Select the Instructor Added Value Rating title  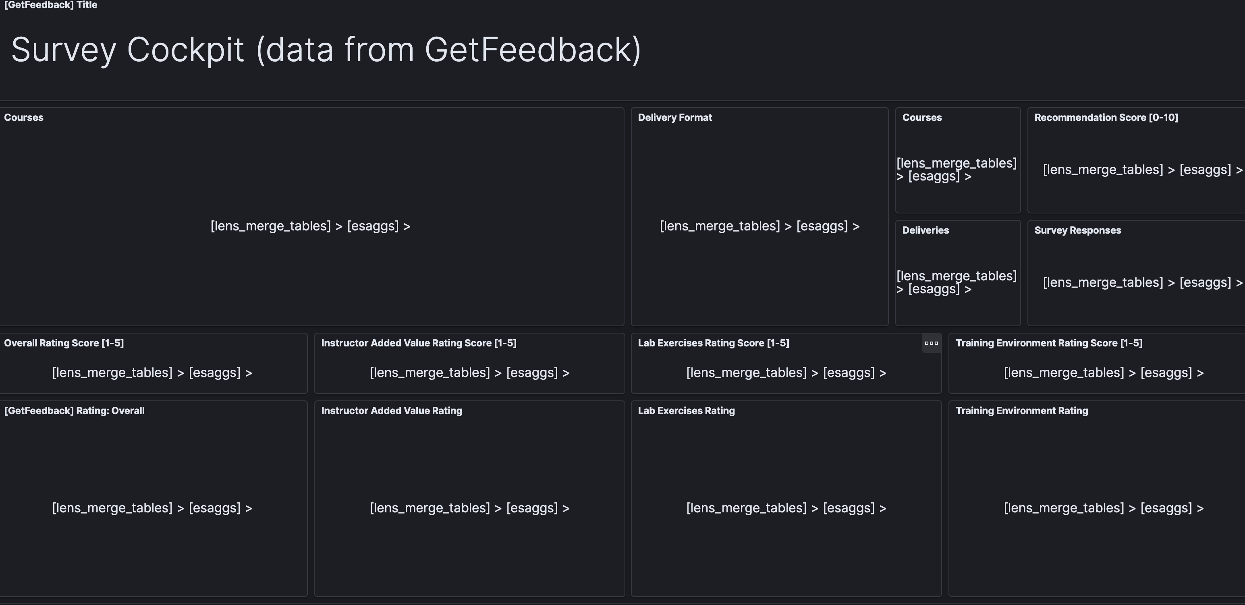coord(392,411)
